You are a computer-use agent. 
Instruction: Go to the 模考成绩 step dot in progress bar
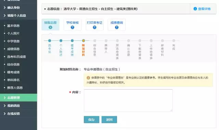[72, 40]
